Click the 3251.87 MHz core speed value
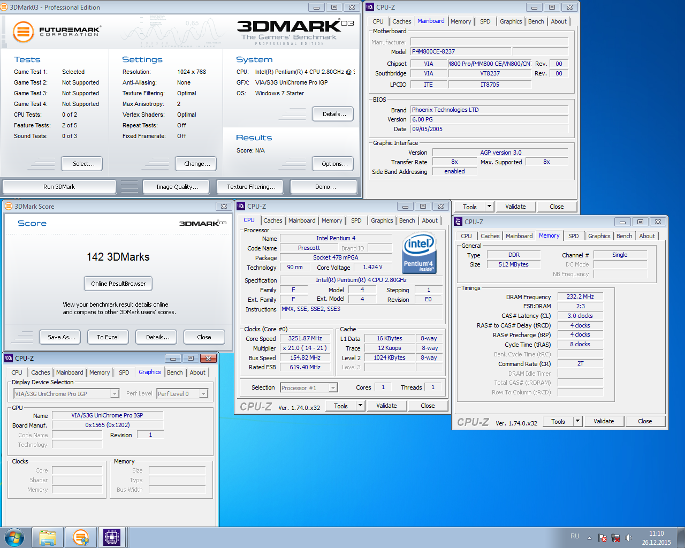This screenshot has width=685, height=548. click(x=305, y=338)
